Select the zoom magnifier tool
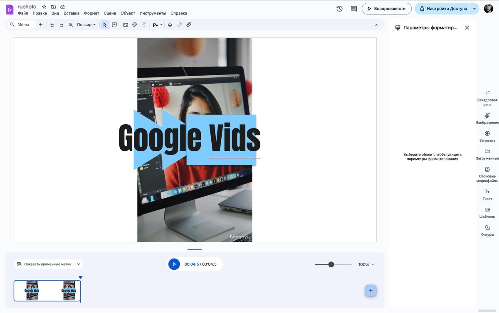The height and width of the screenshot is (313, 499). coord(71,25)
